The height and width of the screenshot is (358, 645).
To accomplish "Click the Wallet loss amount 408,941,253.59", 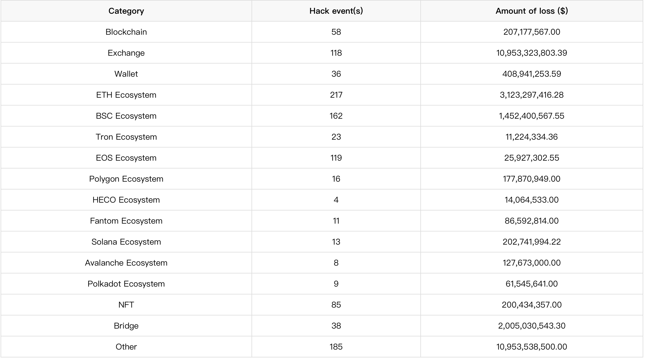I will point(532,74).
